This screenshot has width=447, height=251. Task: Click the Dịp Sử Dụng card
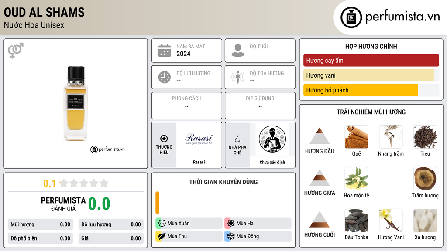click(260, 105)
